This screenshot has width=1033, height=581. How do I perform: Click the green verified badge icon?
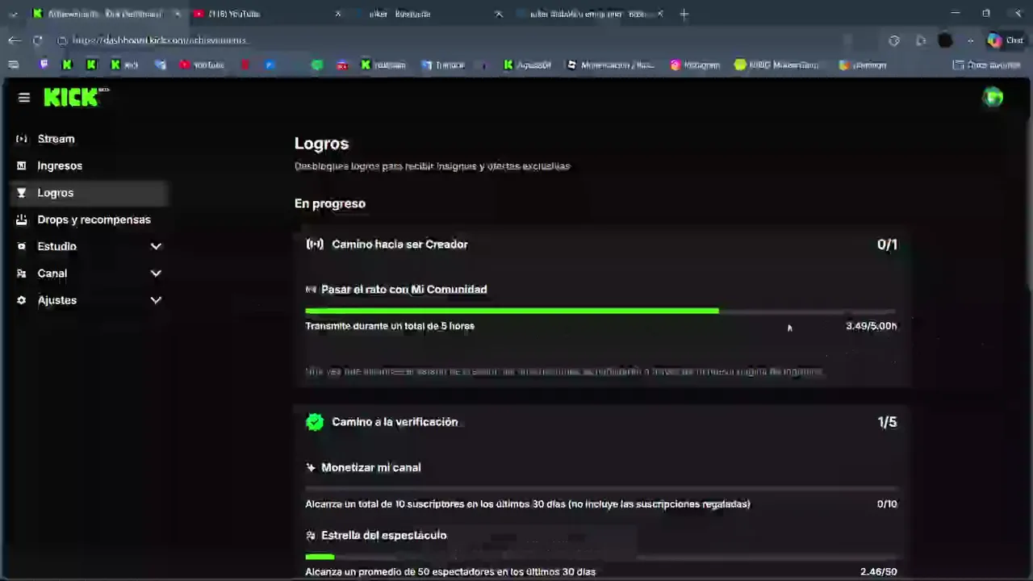315,422
